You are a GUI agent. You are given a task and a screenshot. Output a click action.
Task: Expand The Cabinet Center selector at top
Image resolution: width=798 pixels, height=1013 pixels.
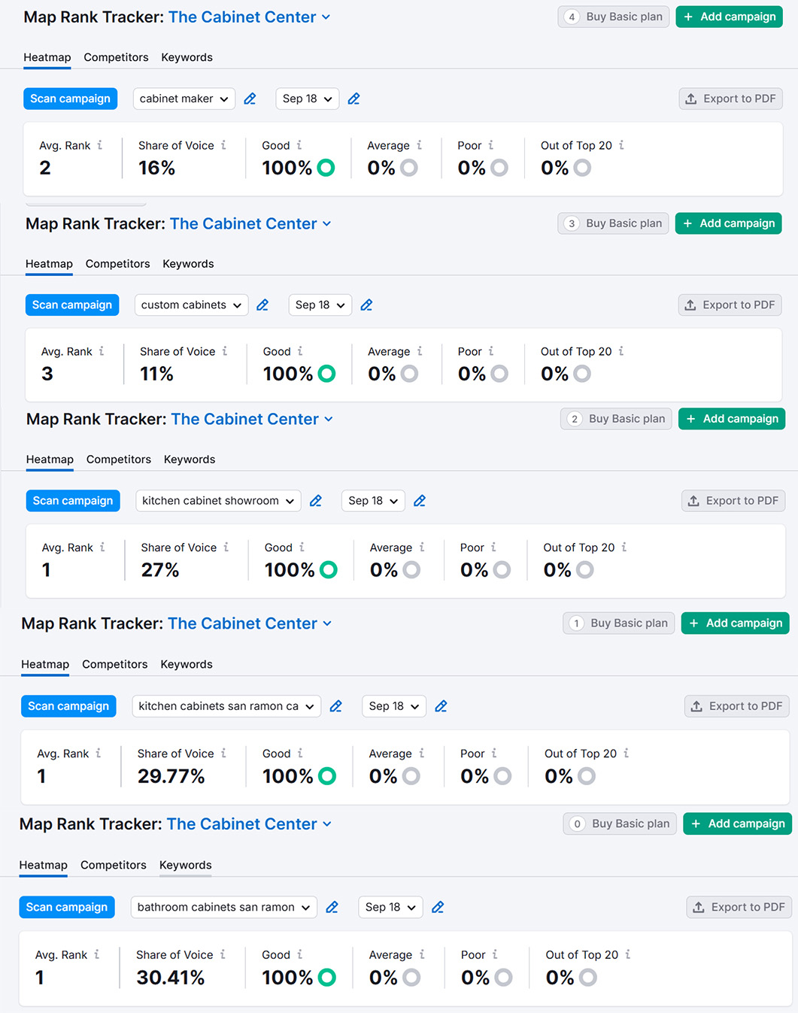[249, 17]
